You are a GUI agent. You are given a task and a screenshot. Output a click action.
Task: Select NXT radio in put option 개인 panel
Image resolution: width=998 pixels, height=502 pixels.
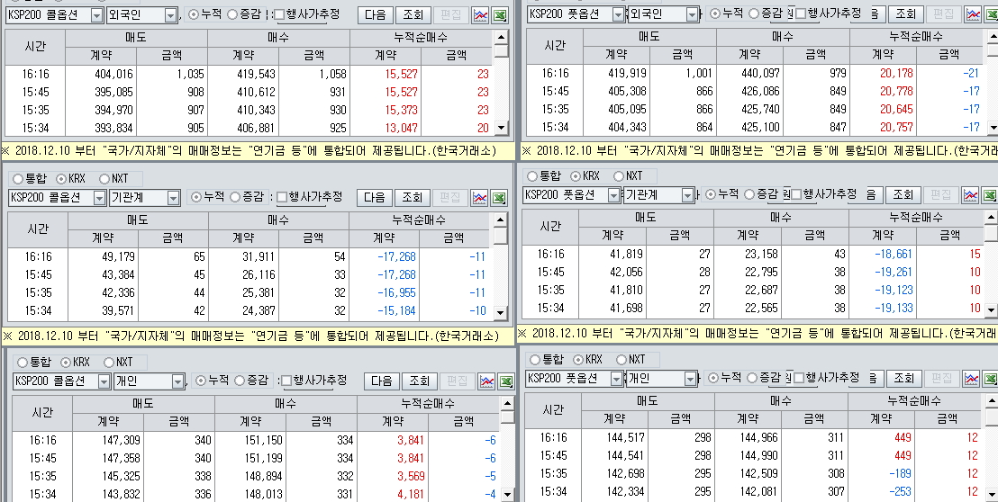(x=620, y=360)
